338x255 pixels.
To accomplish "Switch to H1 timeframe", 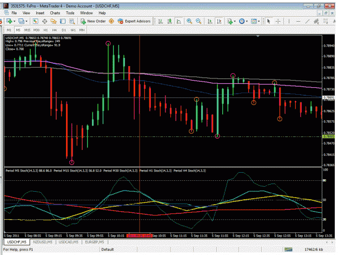I will coord(45,30).
